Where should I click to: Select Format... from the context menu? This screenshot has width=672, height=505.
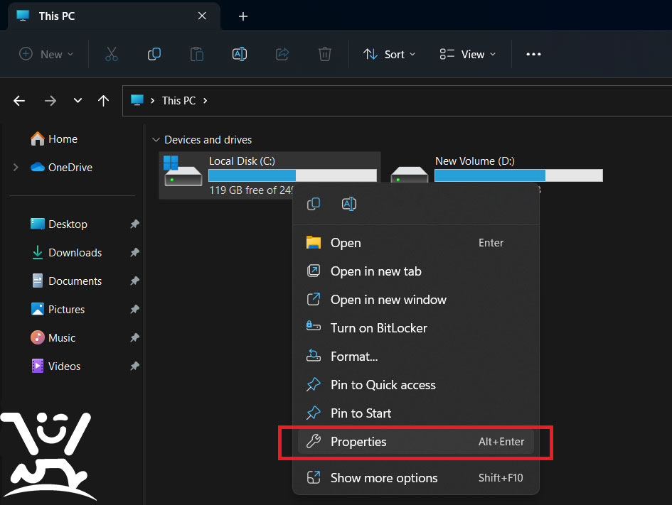[416, 357]
